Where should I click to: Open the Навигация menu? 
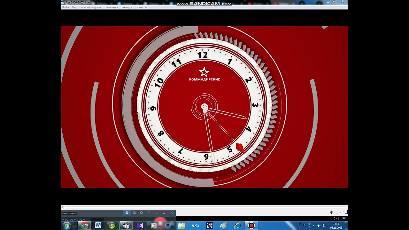click(x=111, y=7)
